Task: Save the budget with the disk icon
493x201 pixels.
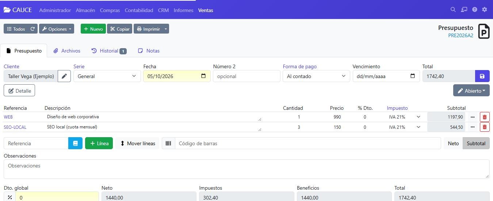Action: [482, 76]
